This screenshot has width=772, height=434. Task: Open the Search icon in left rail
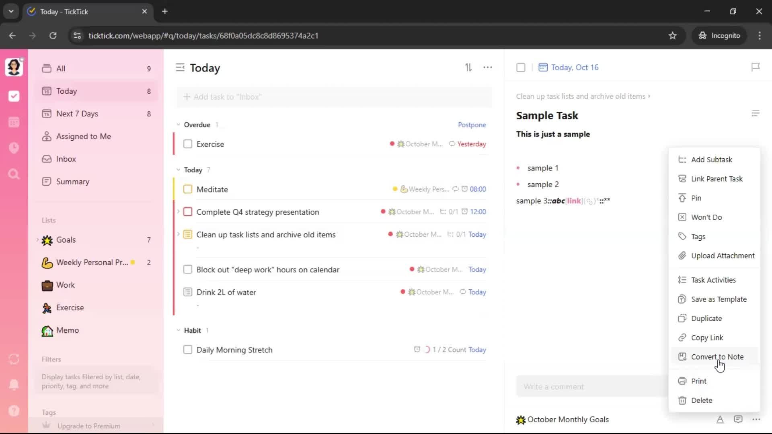(x=14, y=174)
